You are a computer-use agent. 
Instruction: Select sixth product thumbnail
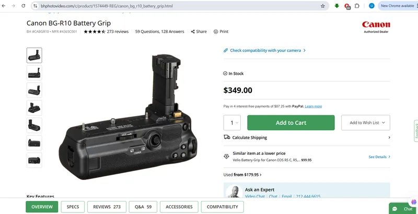(34, 143)
